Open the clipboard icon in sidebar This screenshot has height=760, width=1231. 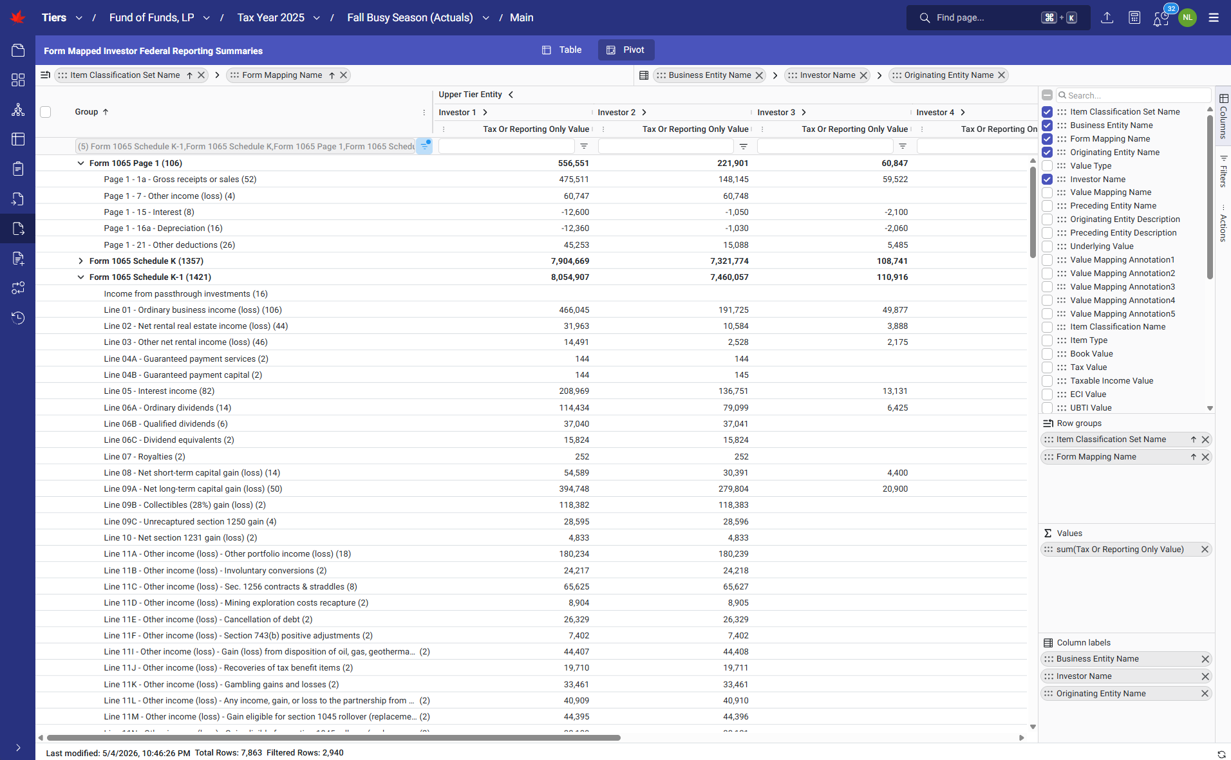pos(18,169)
